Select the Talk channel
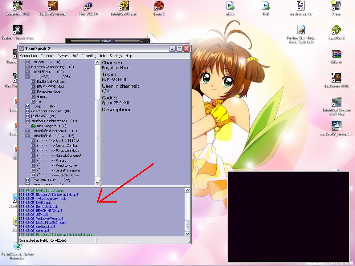Image resolution: width=355 pixels, height=266 pixels. (x=40, y=101)
